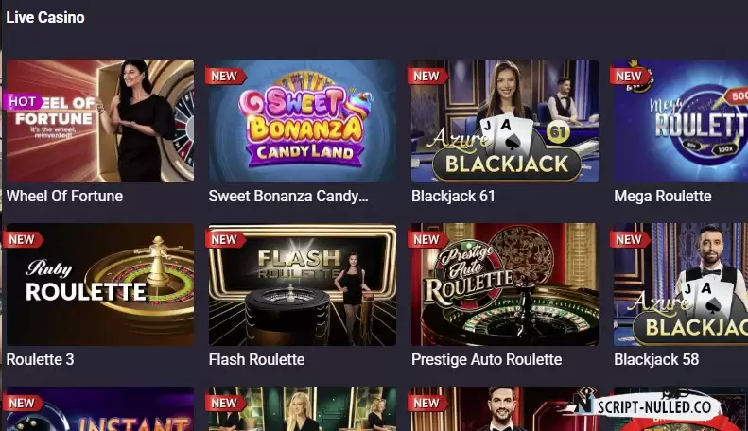Launch Sweet Bonanza Candyland game tile
This screenshot has width=748, height=431.
[303, 121]
